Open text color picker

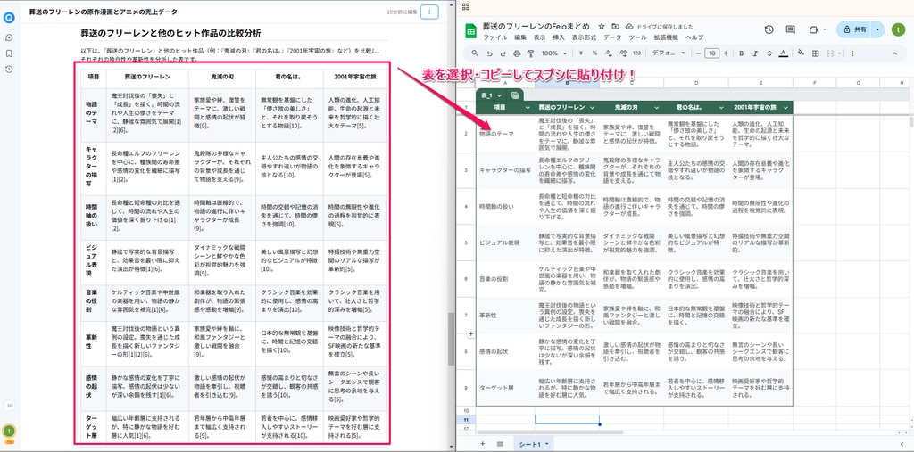point(784,53)
